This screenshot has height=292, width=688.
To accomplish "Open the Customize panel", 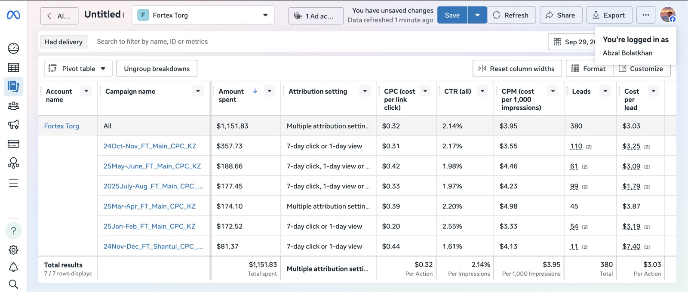I will 641,68.
